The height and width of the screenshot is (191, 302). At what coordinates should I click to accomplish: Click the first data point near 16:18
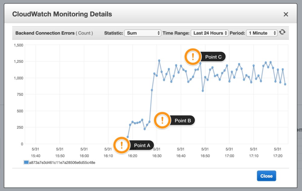click(127, 137)
